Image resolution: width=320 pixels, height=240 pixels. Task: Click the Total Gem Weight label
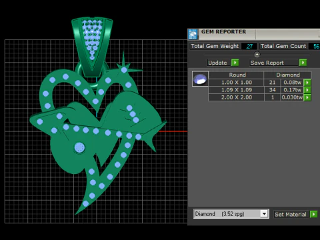[x=215, y=46]
